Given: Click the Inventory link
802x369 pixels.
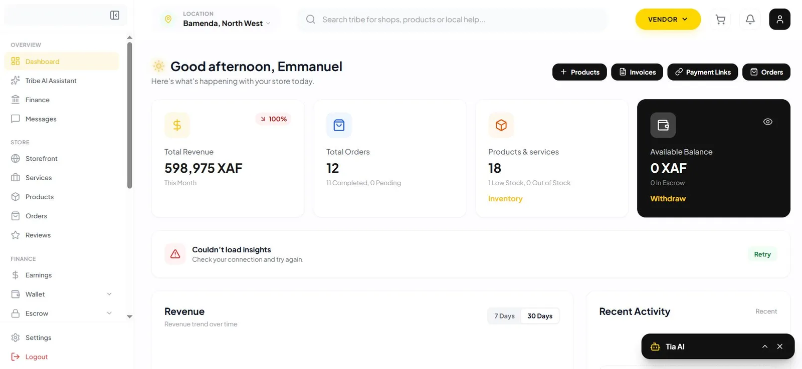Looking at the screenshot, I should (x=505, y=199).
